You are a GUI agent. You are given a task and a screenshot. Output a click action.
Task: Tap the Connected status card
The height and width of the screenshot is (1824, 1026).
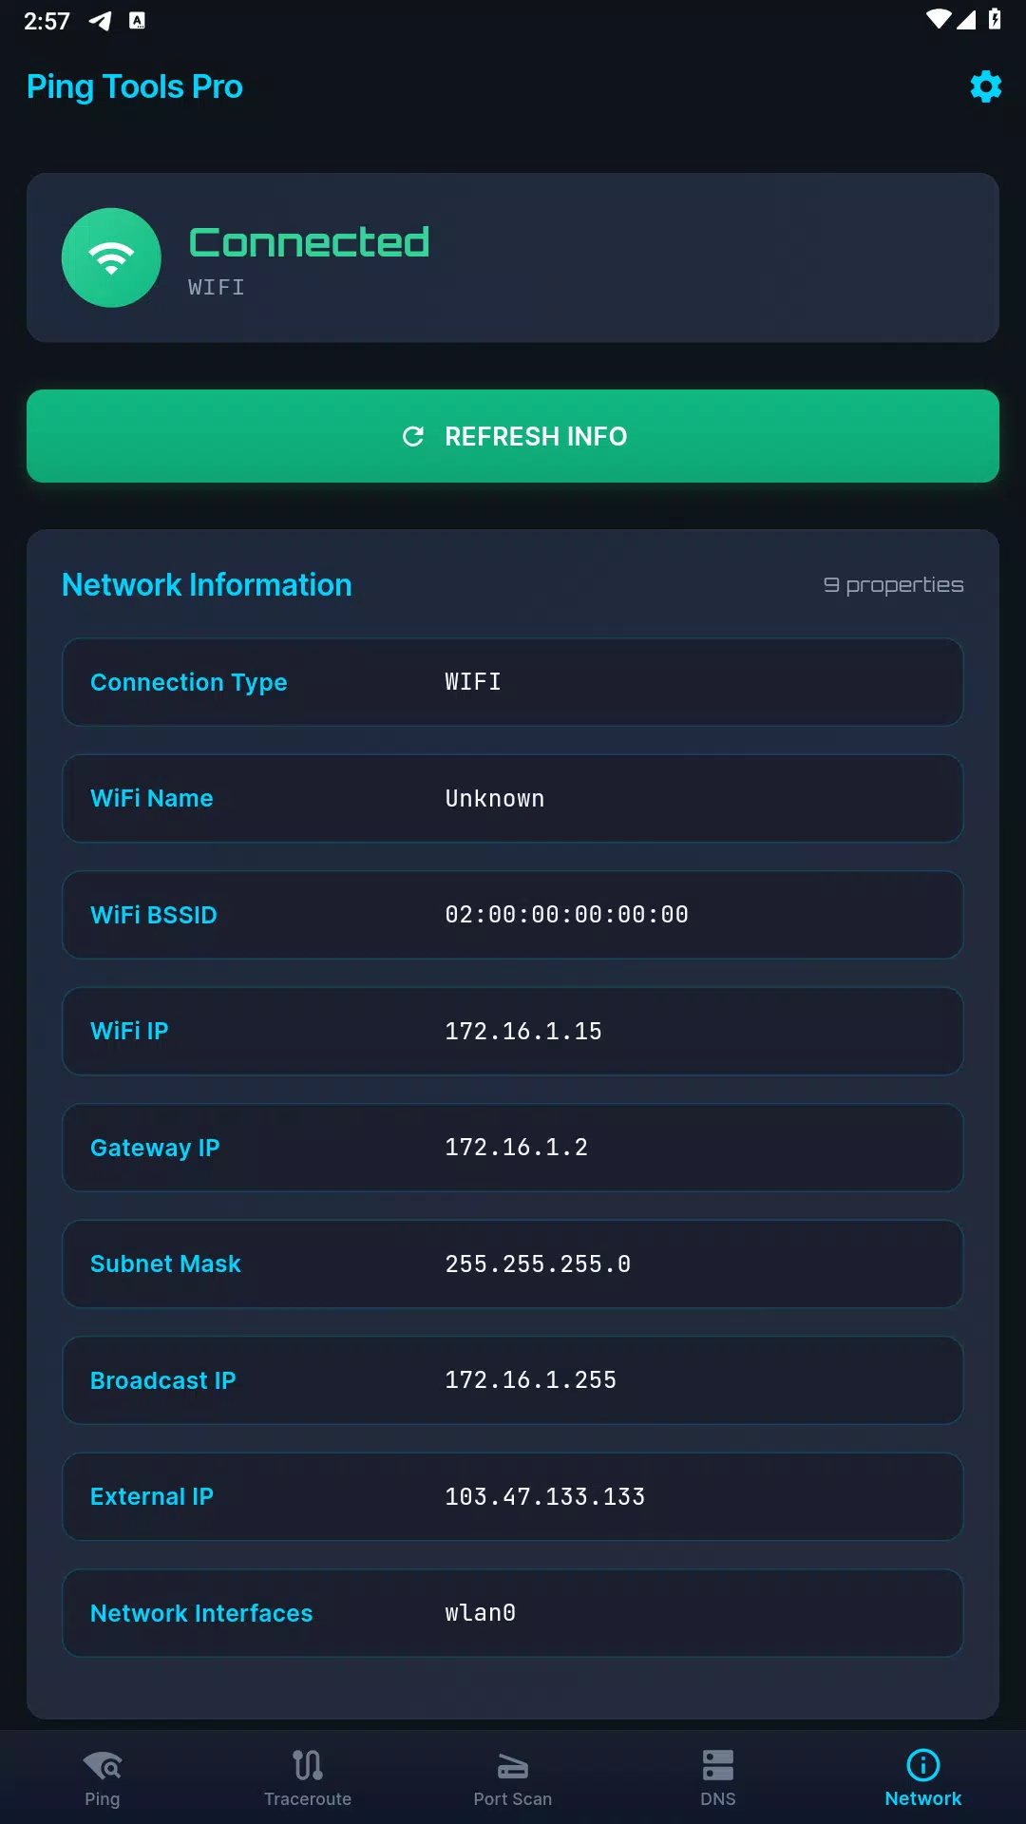coord(513,257)
